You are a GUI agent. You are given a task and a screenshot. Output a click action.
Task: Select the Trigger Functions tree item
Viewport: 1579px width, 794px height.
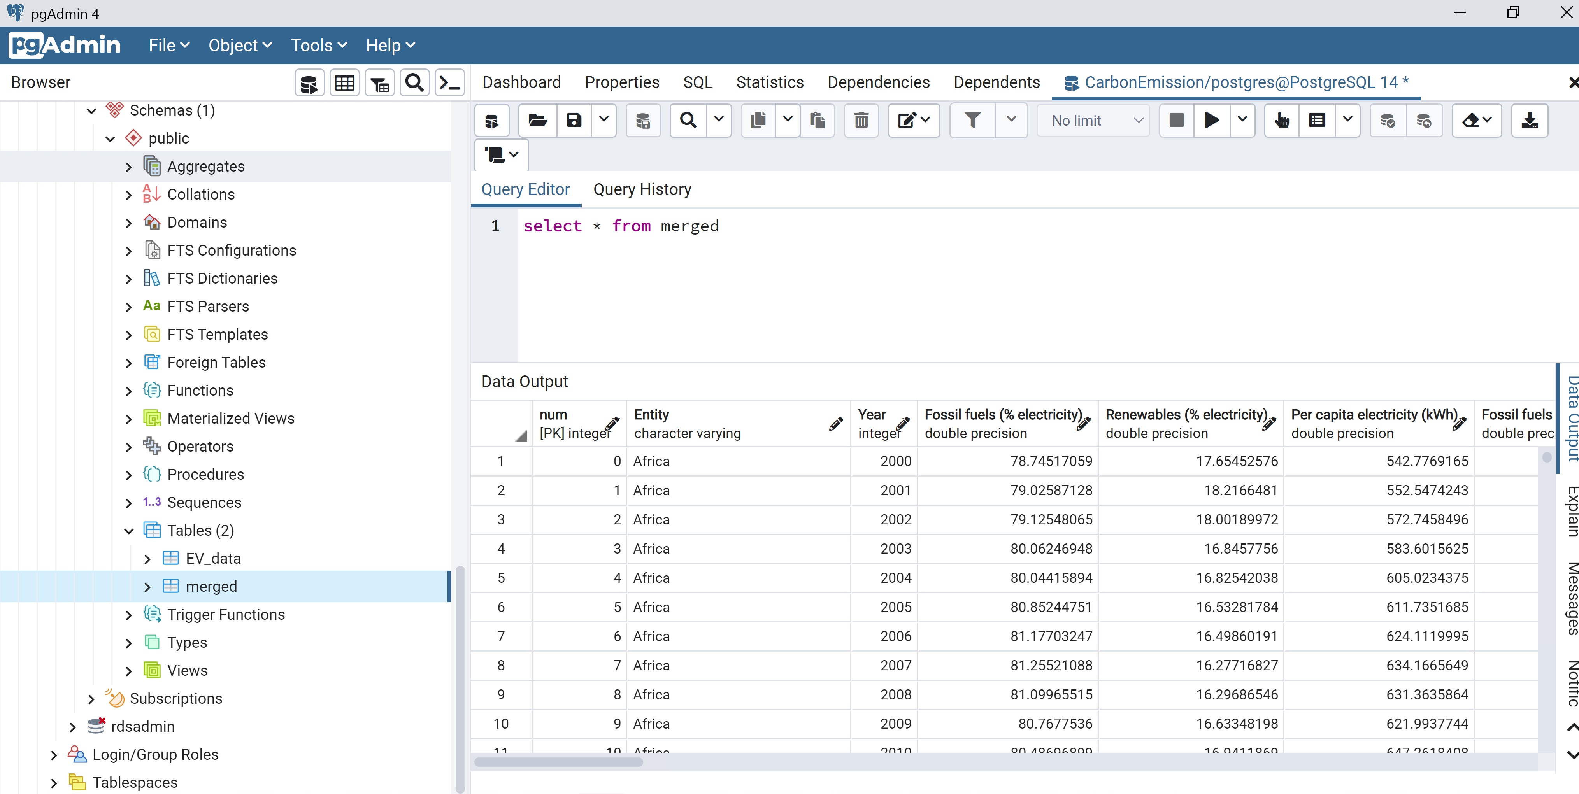tap(226, 615)
